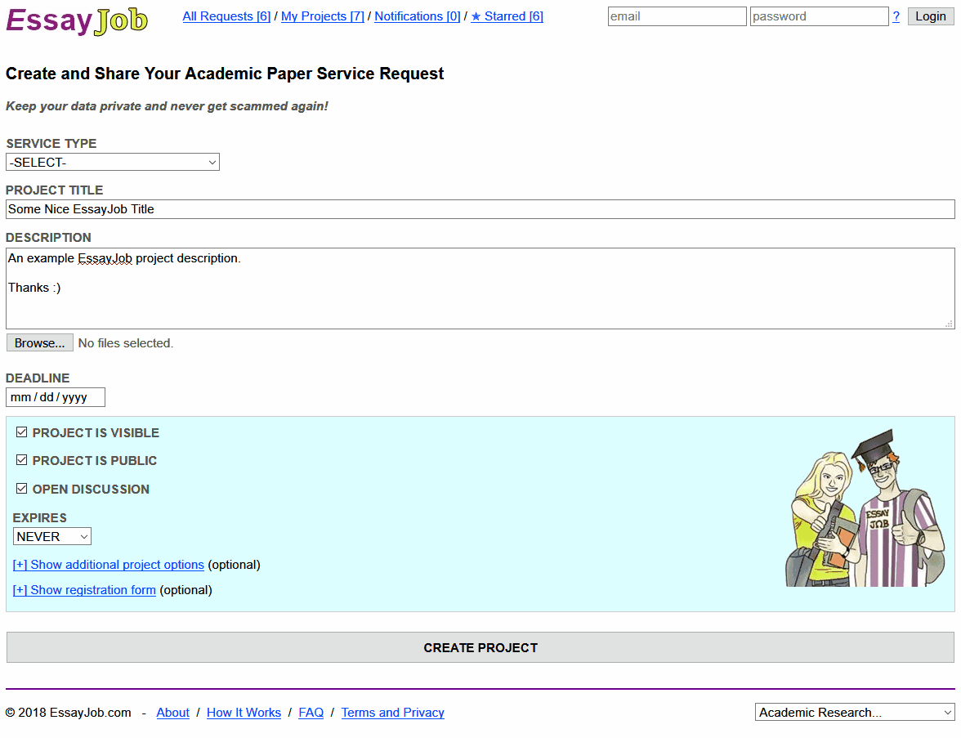Screen dimensions: 961x738
Task: Click Browse to attach a file
Action: [40, 343]
